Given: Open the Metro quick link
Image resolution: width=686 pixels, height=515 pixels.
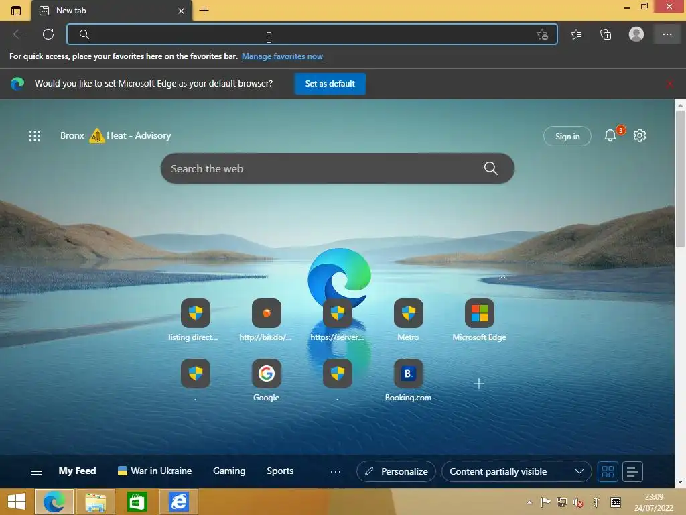Looking at the screenshot, I should pos(408,320).
